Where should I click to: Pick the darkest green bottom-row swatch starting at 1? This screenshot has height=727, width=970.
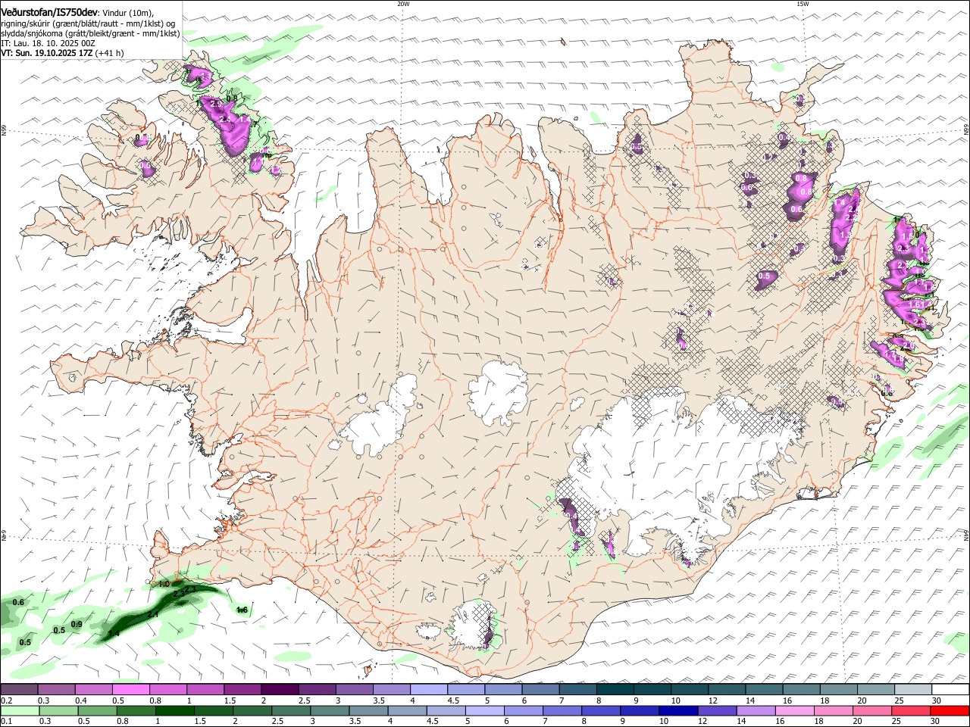[174, 710]
